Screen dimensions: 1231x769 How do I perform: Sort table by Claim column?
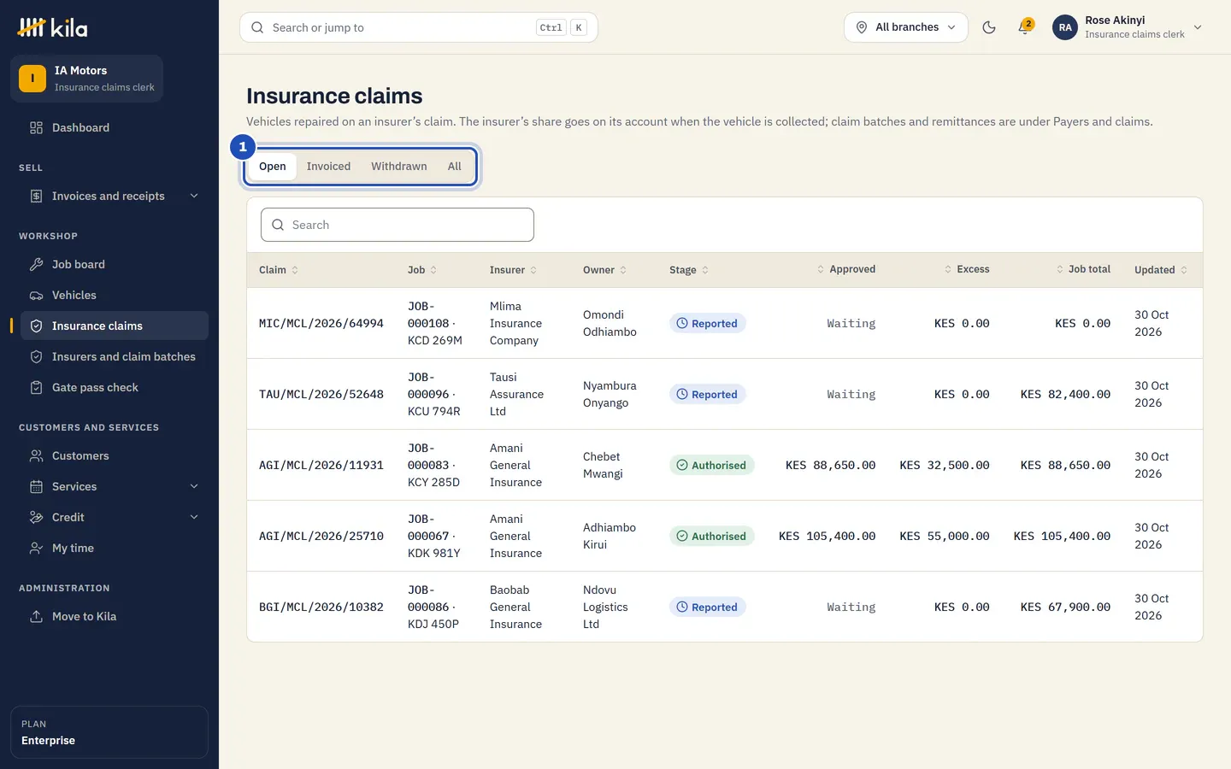click(279, 270)
